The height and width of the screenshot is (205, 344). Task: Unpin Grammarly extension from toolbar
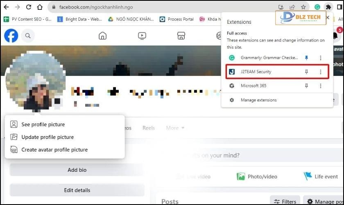point(306,58)
